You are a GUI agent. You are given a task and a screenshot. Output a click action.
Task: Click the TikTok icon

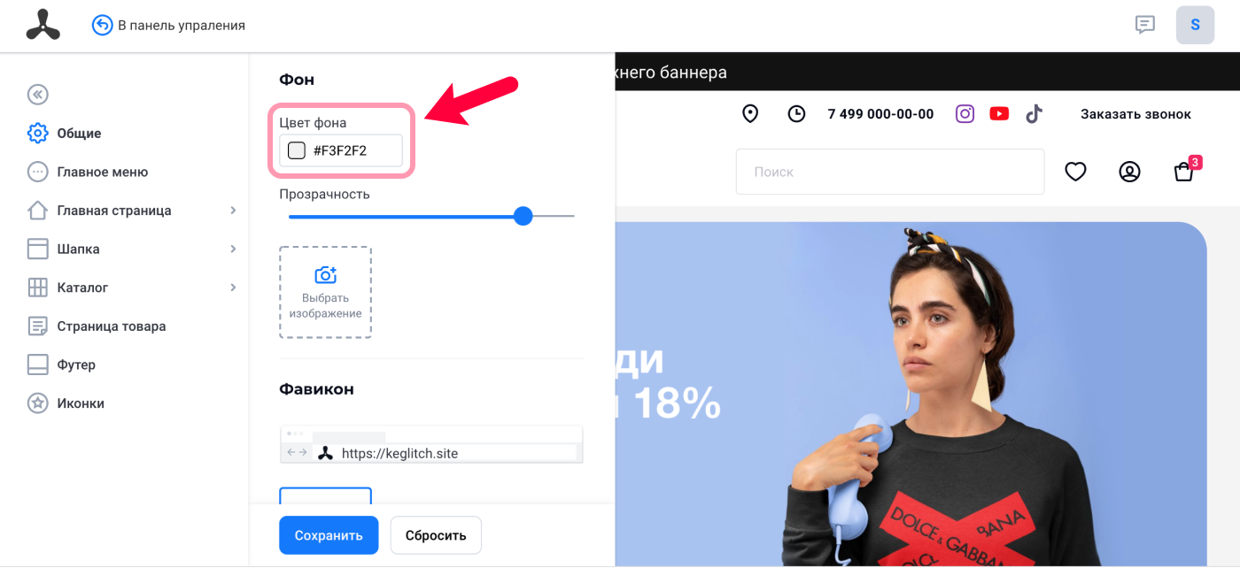(1034, 113)
